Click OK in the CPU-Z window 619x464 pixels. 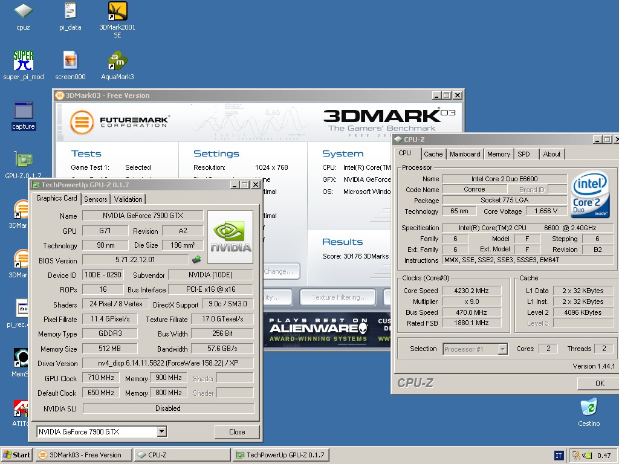pos(600,383)
